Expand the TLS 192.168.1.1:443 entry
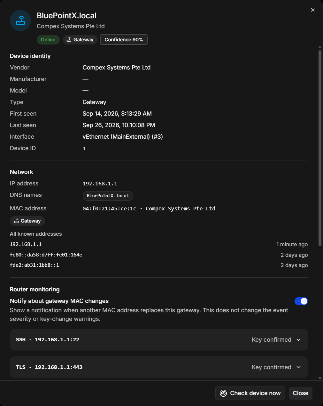323x406 pixels. (x=159, y=367)
